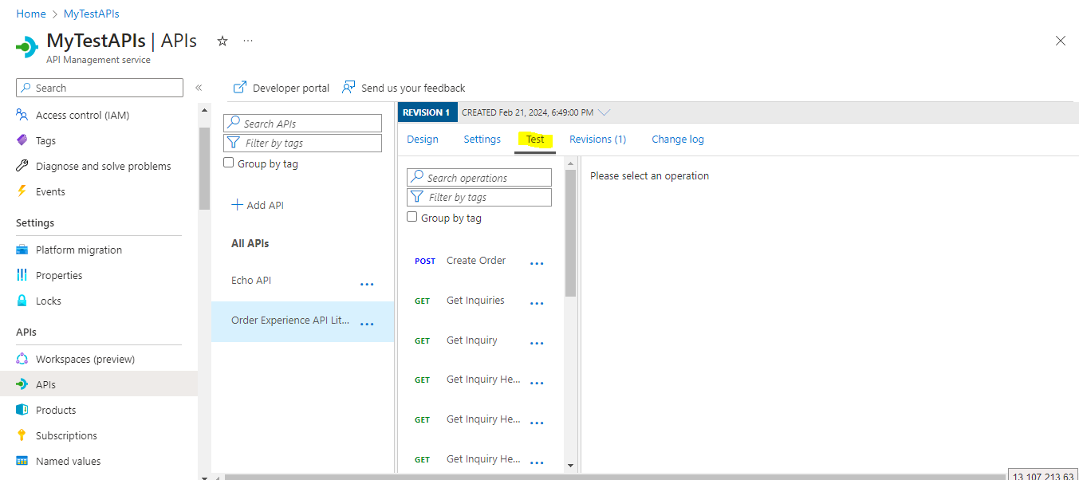The image size is (1079, 480).
Task: Click the Access control (IAM) icon
Action: click(x=22, y=115)
